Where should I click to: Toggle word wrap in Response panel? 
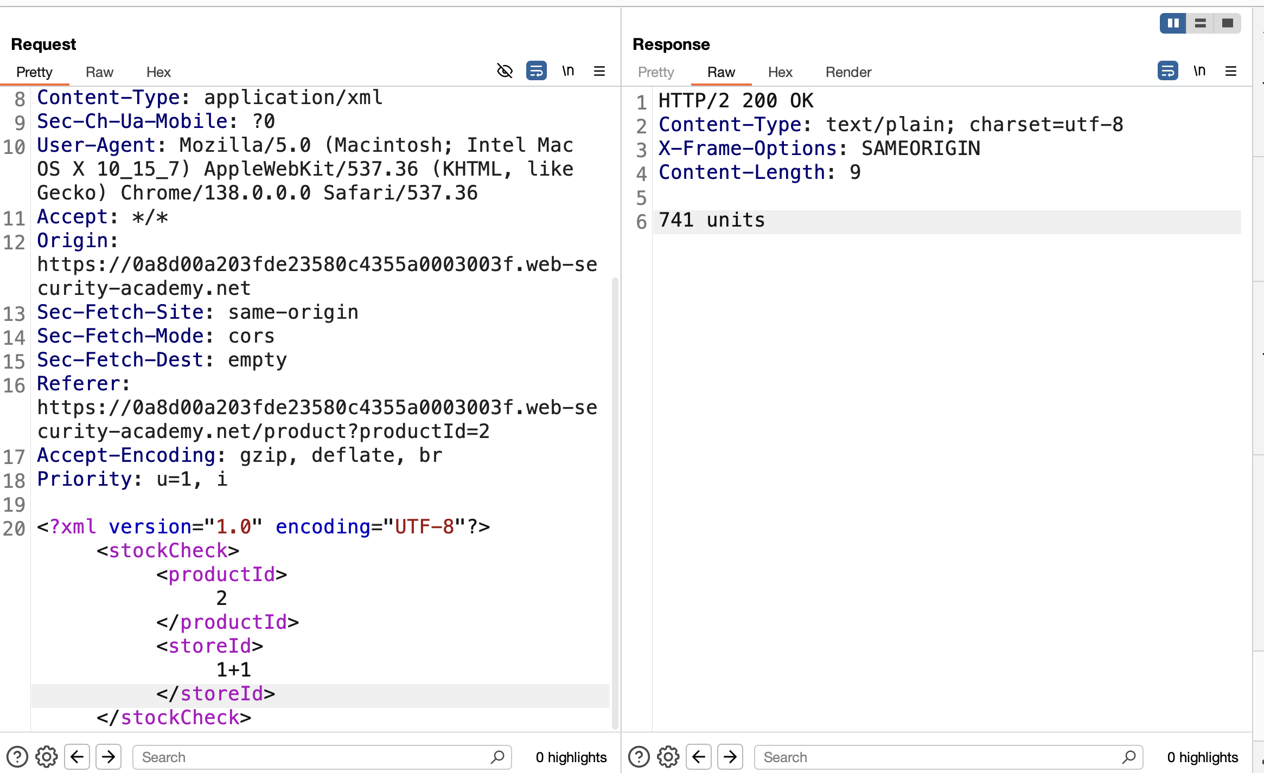pyautogui.click(x=1168, y=71)
